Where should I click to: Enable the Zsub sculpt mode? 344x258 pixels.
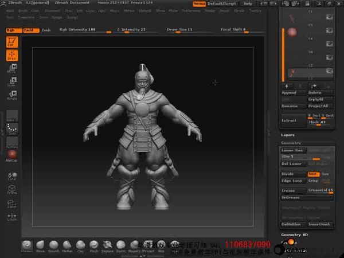[46, 29]
